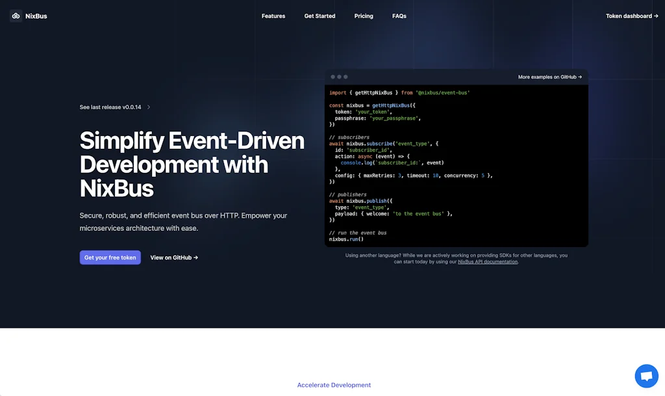Screen dimensions: 665x396
Task: Open View on GitHub link
Action: point(170,257)
